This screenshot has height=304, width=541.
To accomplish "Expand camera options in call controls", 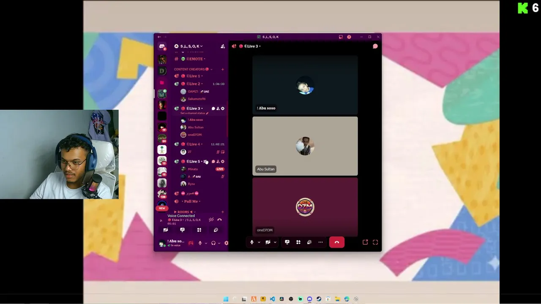I will coord(275,242).
